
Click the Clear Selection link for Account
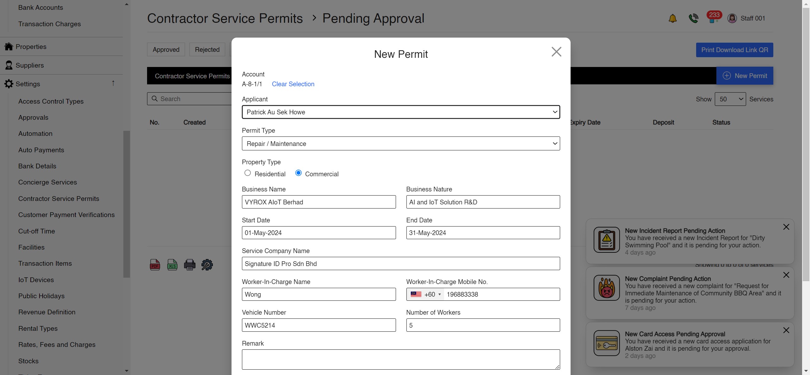pos(293,84)
